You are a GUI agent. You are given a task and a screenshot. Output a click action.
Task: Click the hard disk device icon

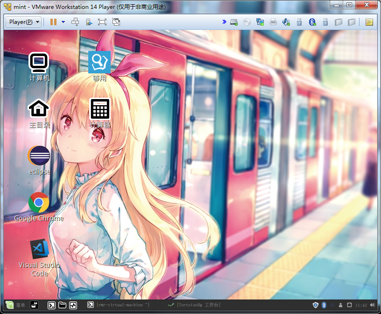(x=234, y=22)
